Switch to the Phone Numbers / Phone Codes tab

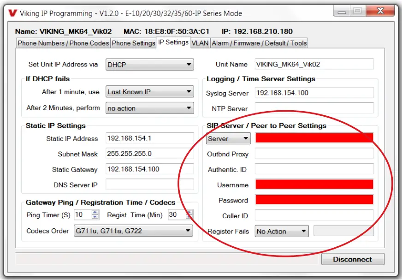click(x=63, y=42)
